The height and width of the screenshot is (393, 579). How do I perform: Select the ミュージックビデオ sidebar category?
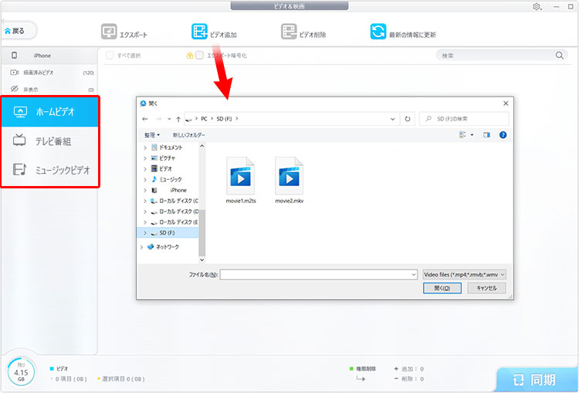(x=50, y=170)
